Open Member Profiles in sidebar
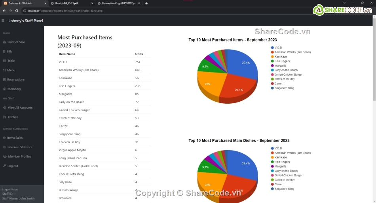376x203 pixels. (x=19, y=156)
